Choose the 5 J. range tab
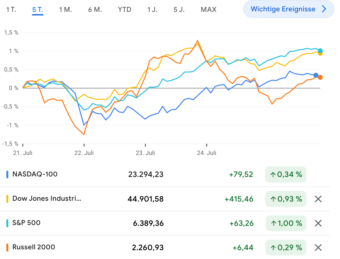 pyautogui.click(x=179, y=10)
